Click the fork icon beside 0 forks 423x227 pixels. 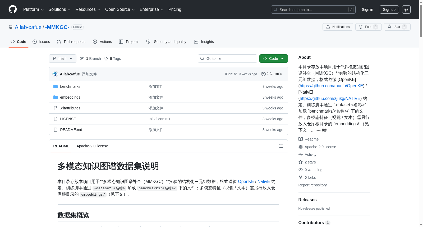pos(301,177)
